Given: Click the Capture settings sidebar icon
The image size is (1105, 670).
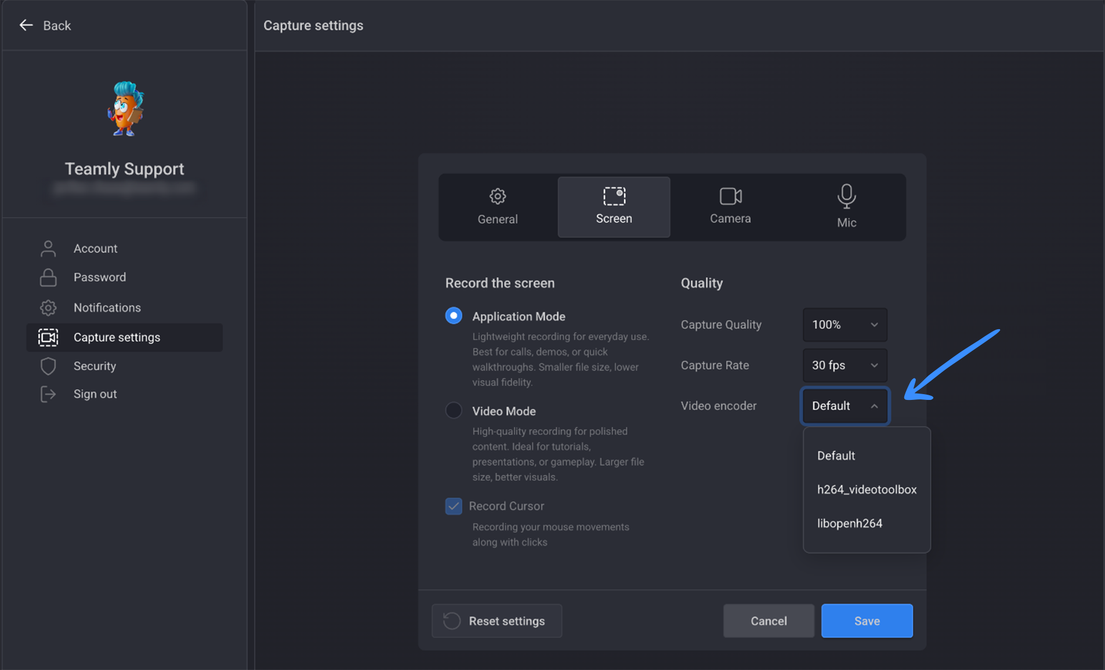Looking at the screenshot, I should (x=48, y=337).
